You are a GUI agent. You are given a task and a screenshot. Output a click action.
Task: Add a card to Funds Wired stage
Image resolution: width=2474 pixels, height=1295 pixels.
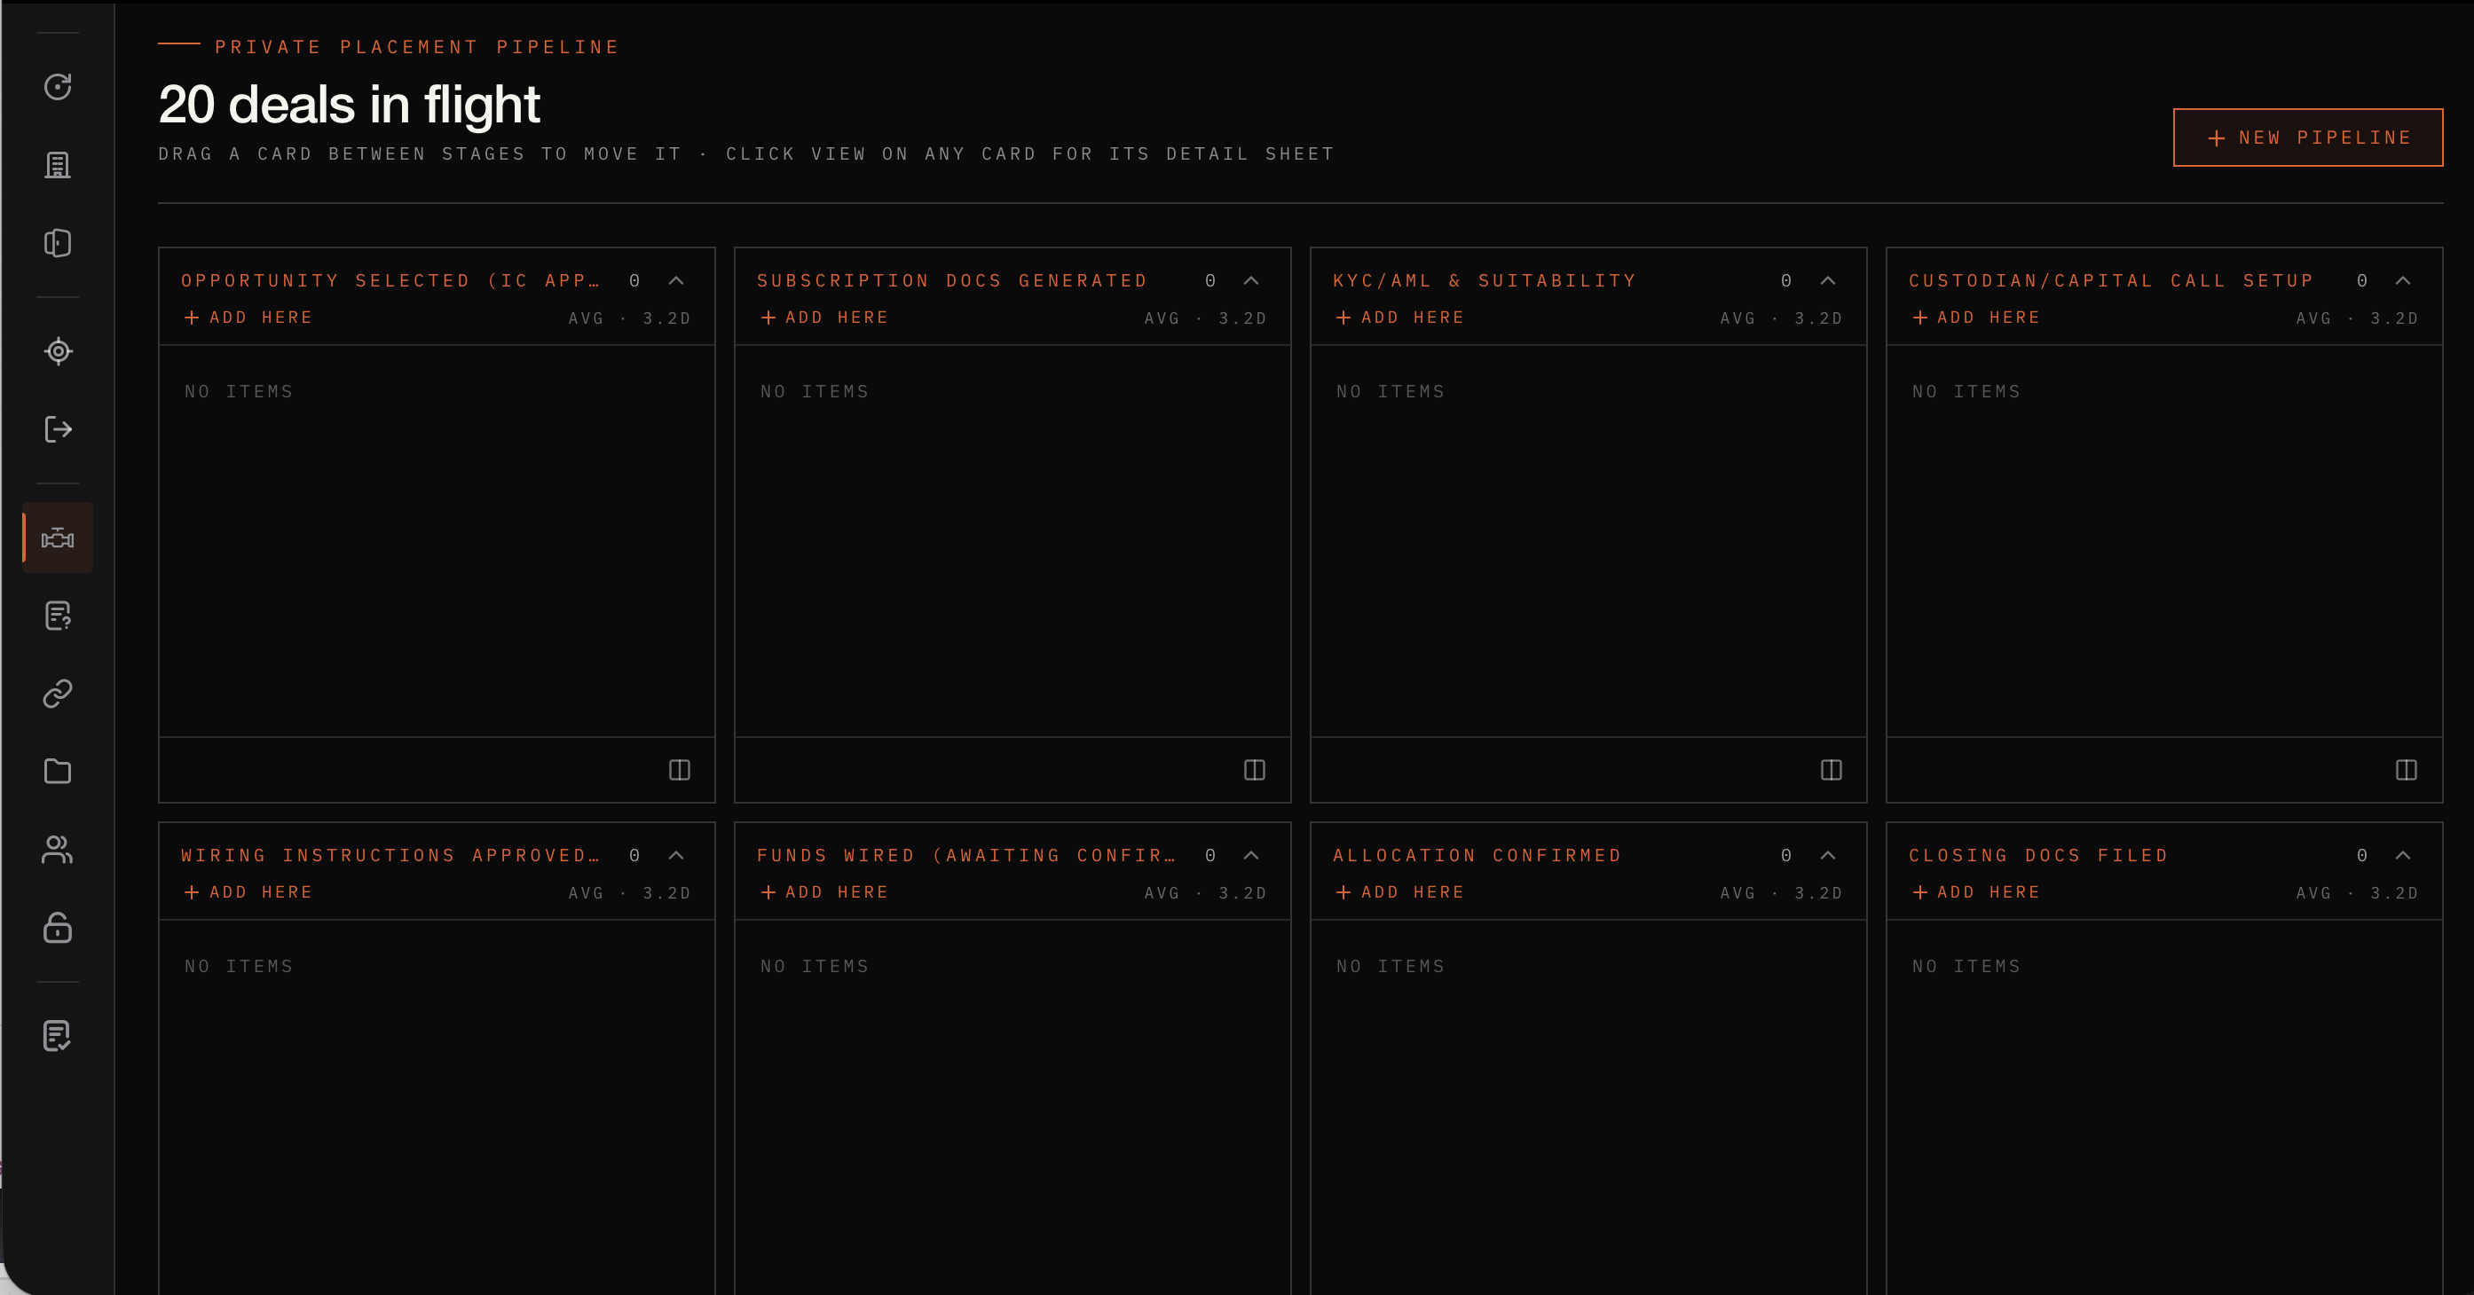pyautogui.click(x=824, y=893)
